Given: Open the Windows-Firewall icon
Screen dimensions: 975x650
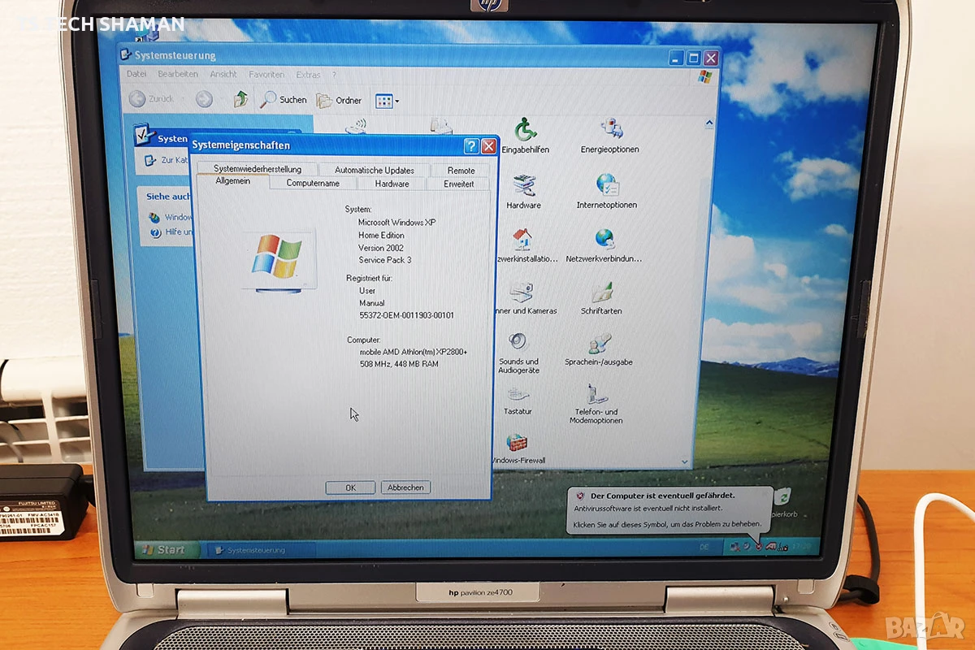Looking at the screenshot, I should (517, 448).
